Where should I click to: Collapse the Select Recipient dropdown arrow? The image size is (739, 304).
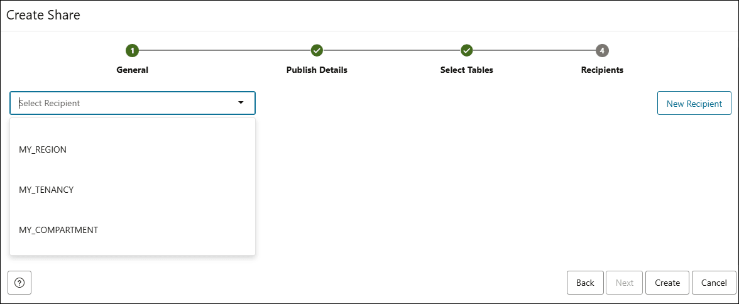click(241, 103)
